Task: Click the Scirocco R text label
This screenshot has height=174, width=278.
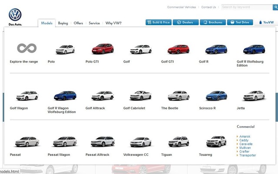Action: click(x=207, y=108)
